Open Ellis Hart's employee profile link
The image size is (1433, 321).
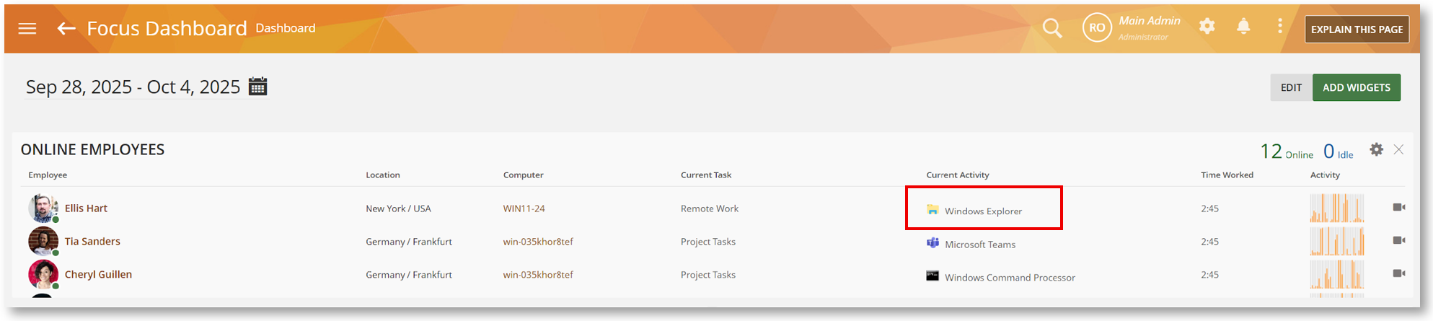86,208
